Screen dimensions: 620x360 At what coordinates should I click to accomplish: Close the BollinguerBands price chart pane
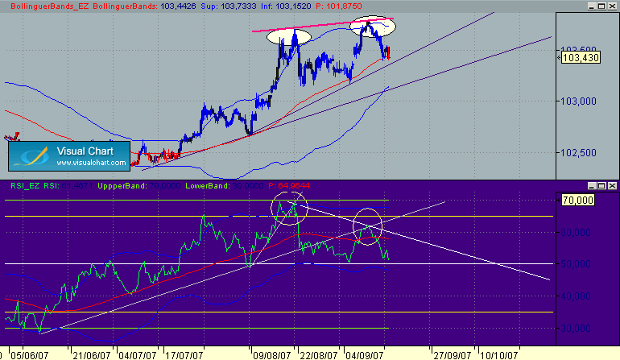pos(612,6)
